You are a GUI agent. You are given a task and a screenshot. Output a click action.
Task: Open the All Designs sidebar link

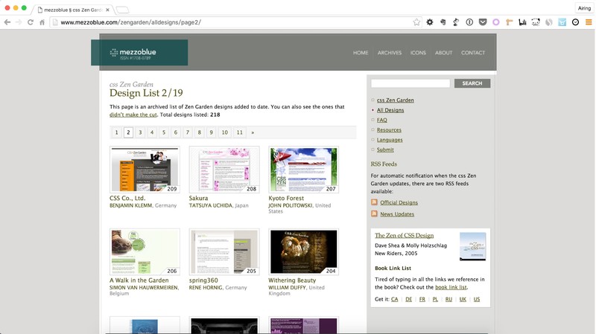(x=390, y=110)
